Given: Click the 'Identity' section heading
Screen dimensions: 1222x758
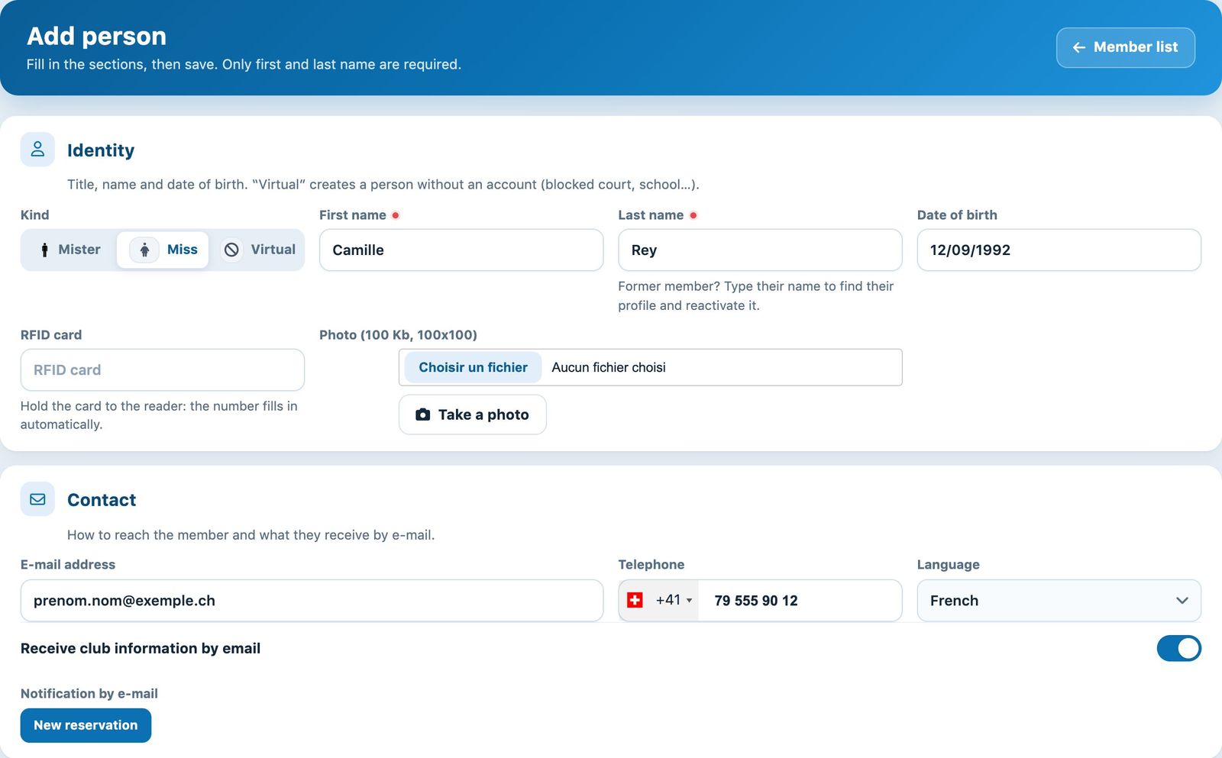Looking at the screenshot, I should [x=101, y=150].
